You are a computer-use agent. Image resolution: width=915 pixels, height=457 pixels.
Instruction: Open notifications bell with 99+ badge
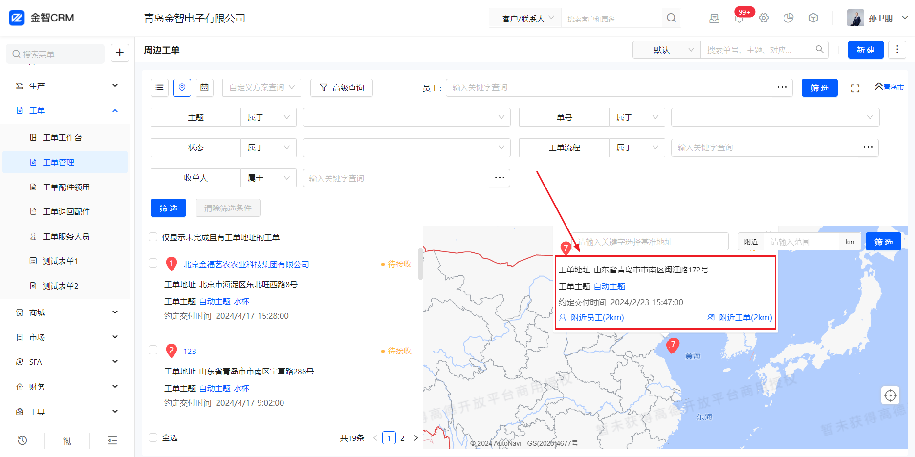coord(739,19)
